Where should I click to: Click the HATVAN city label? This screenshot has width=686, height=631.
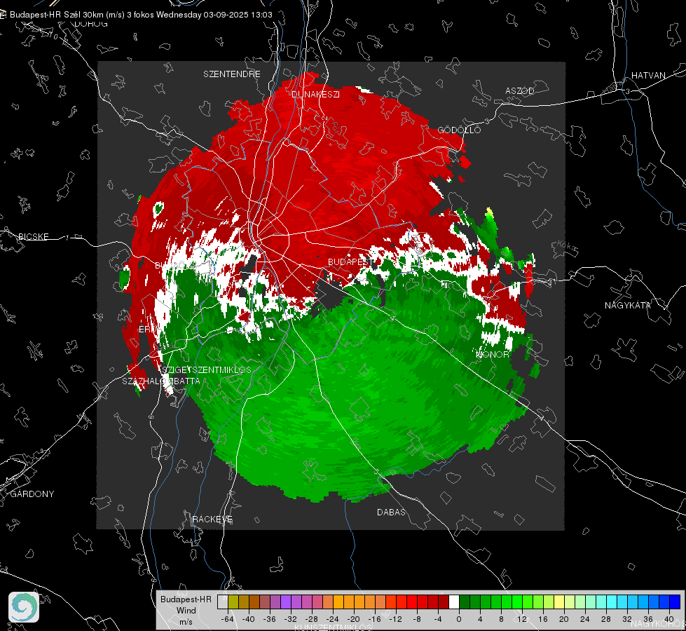[648, 75]
